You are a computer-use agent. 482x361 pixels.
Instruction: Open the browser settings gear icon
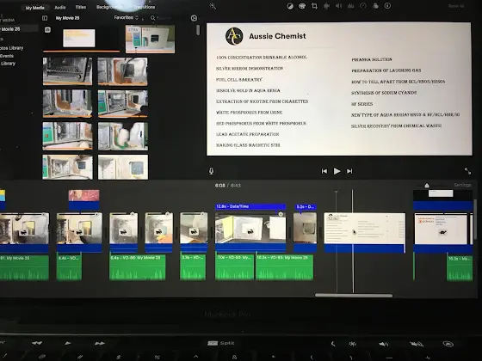click(x=194, y=18)
